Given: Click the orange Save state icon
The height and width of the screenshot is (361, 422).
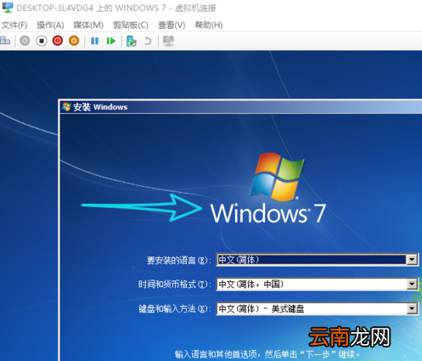Looking at the screenshot, I should (74, 41).
